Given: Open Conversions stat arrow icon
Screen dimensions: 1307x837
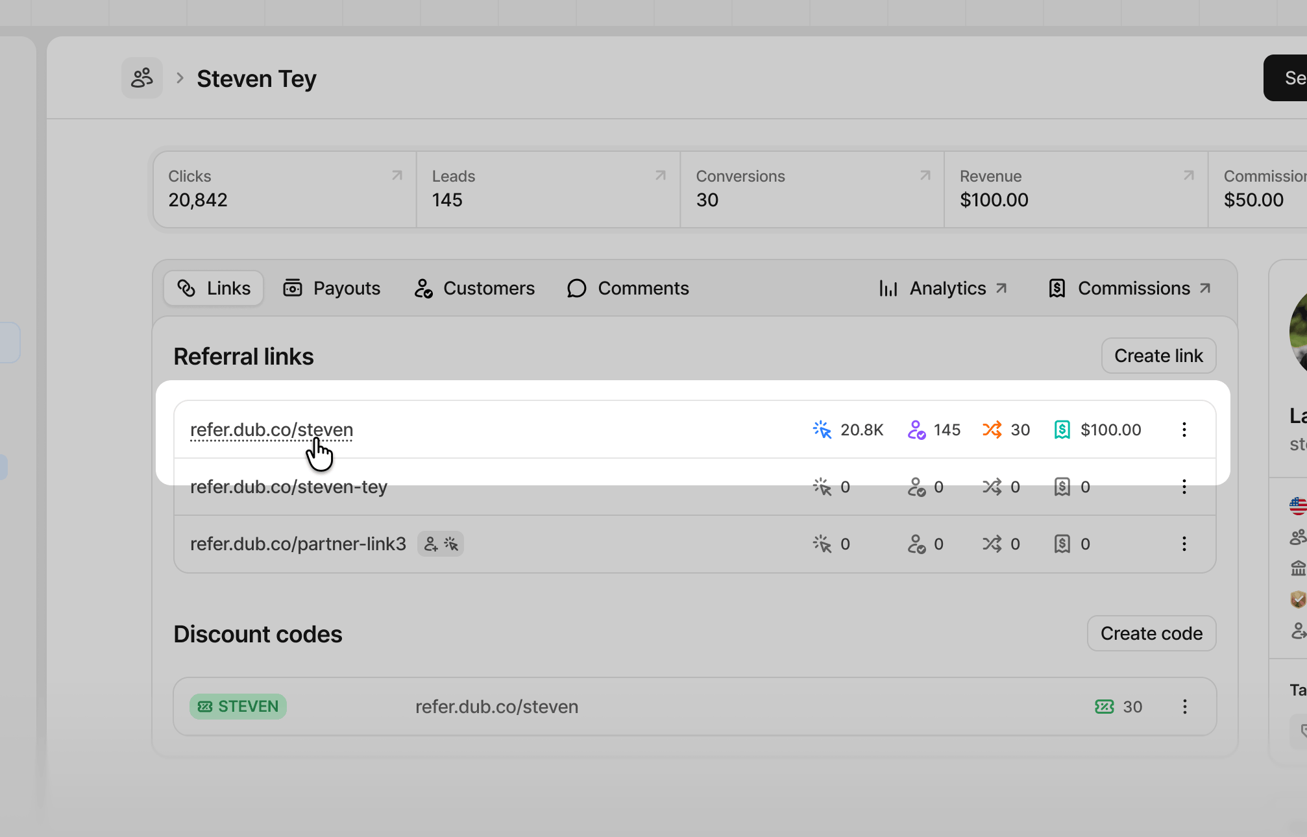Looking at the screenshot, I should coord(925,176).
